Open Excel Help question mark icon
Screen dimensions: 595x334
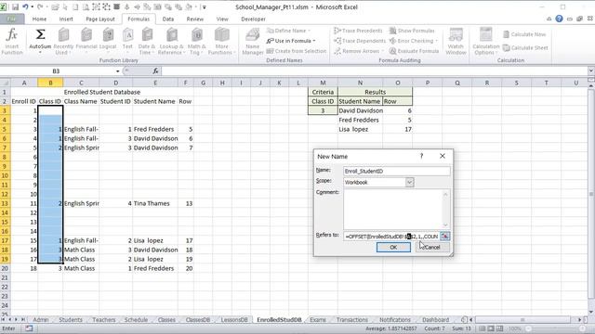point(559,19)
